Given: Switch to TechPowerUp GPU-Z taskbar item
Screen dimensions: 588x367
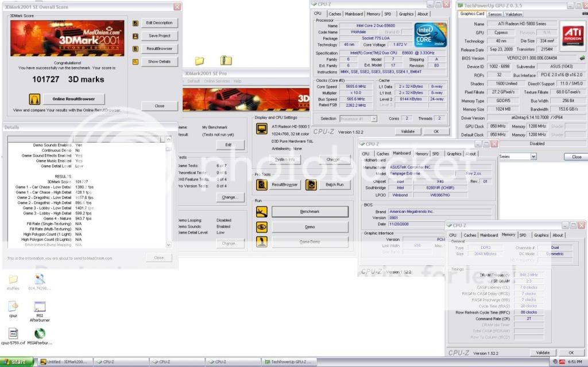Looking at the screenshot, I should coord(289,362).
